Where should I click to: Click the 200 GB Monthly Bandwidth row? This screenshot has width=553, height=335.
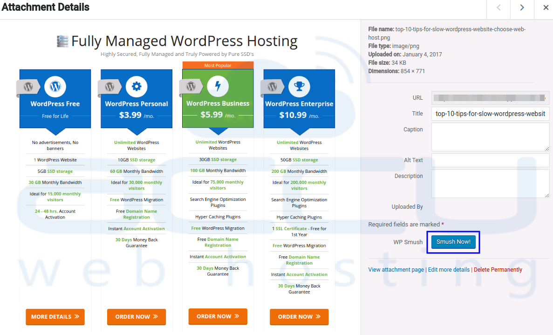tap(299, 171)
